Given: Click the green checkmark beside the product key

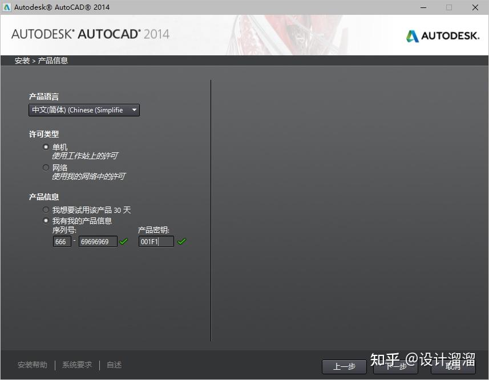Looking at the screenshot, I should click(x=181, y=241).
